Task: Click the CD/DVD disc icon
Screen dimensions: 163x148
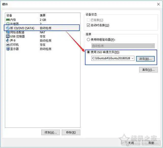Action: (8, 28)
